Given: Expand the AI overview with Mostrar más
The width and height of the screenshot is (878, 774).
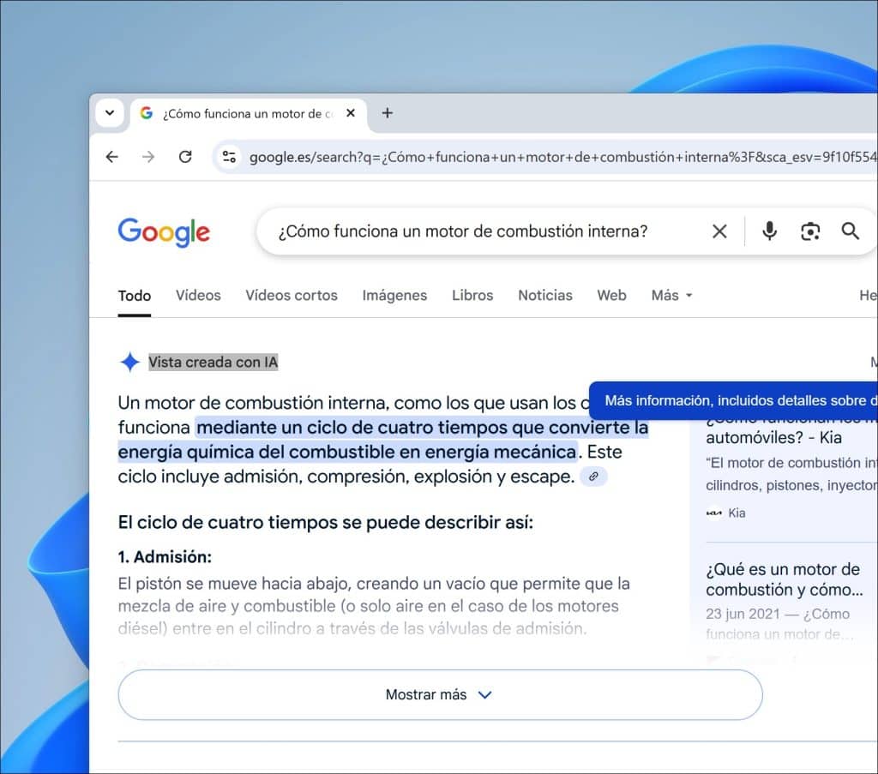Looking at the screenshot, I should (x=440, y=694).
